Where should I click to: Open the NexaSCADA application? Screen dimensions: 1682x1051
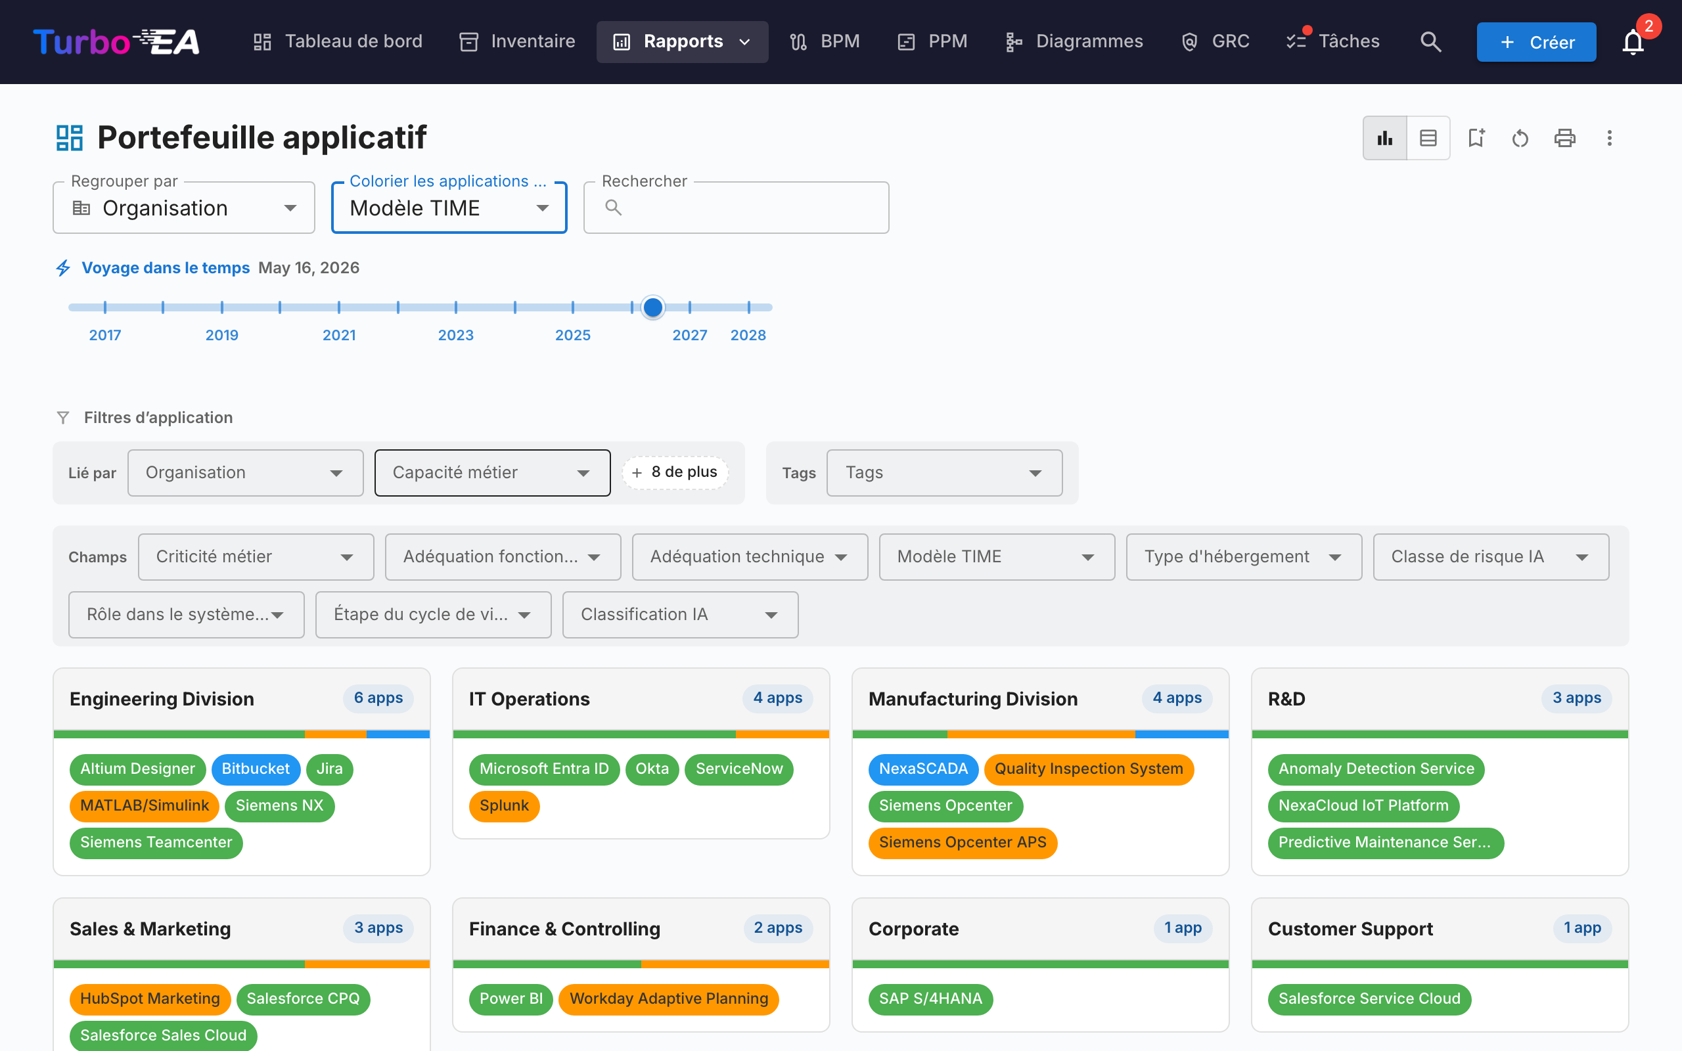coord(923,769)
